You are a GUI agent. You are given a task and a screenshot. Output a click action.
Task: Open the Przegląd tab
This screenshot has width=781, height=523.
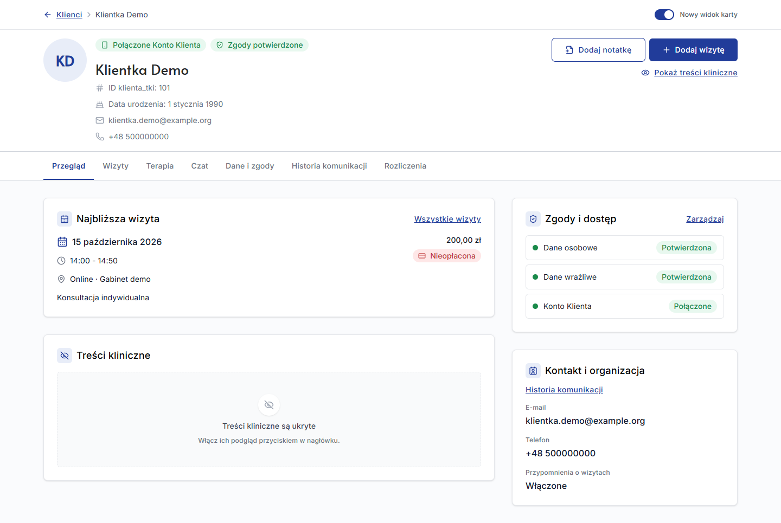(x=69, y=166)
